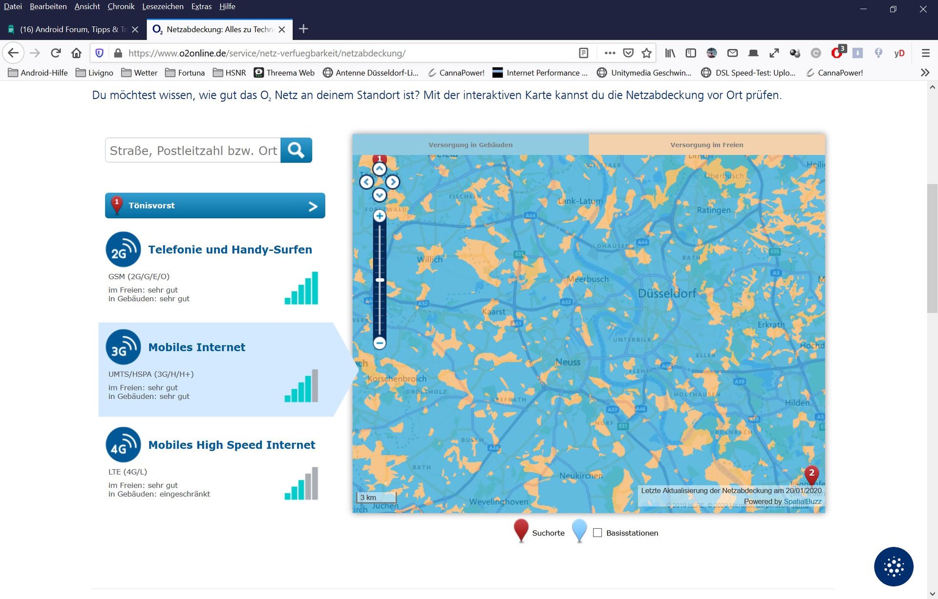Zoom out the map with the minus button
This screenshot has width=938, height=599.
[x=380, y=343]
